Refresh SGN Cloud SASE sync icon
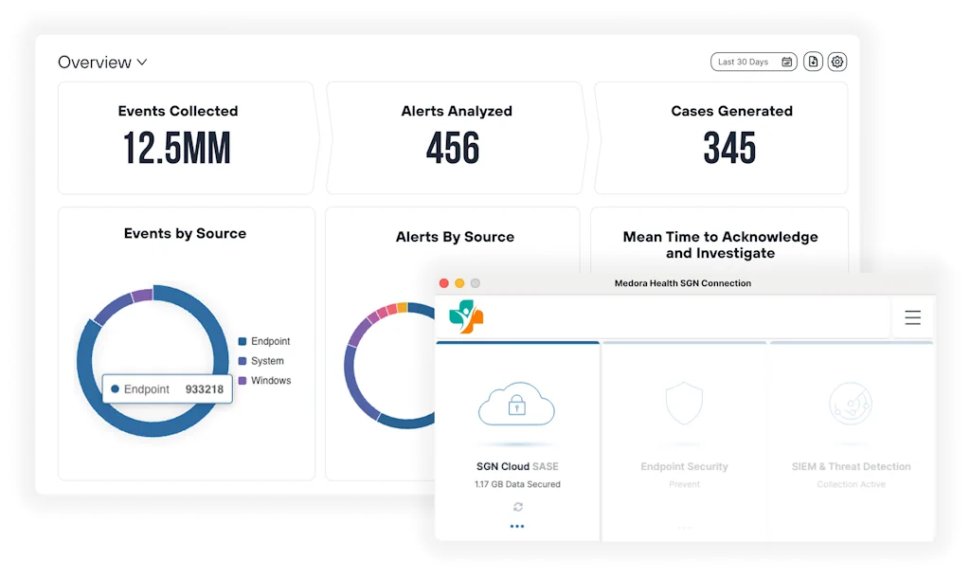The image size is (970, 577). point(517,507)
